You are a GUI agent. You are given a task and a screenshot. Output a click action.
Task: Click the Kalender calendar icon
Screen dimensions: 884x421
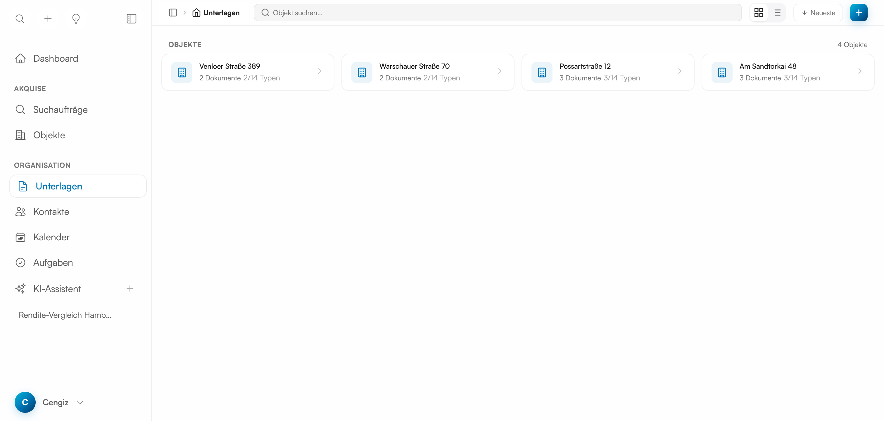coord(20,237)
